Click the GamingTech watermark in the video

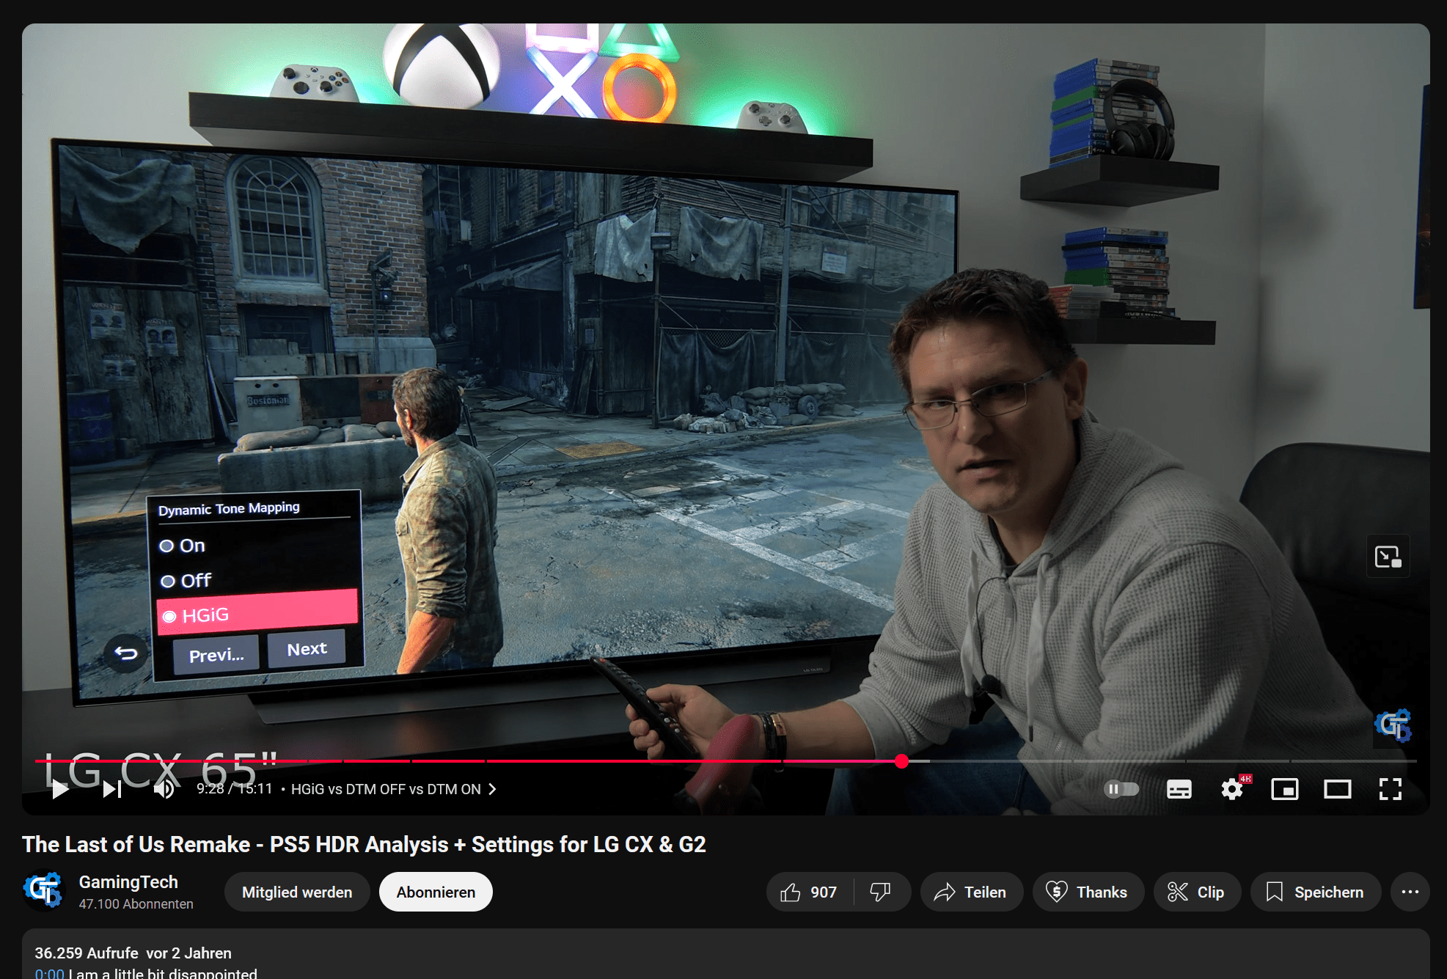1393,726
